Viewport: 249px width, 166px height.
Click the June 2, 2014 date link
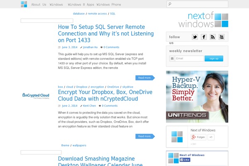click(x=70, y=106)
